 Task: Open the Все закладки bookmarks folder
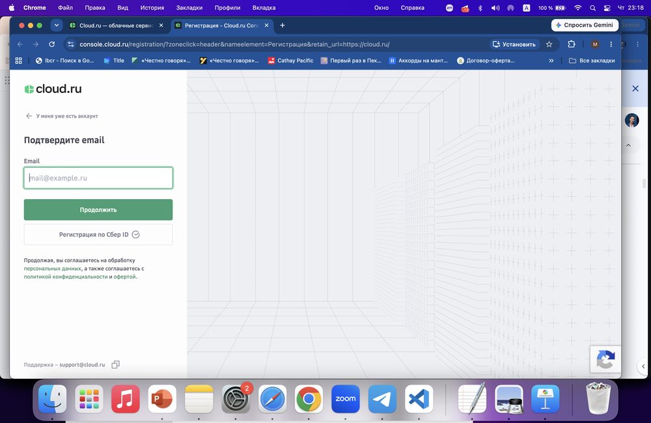592,61
